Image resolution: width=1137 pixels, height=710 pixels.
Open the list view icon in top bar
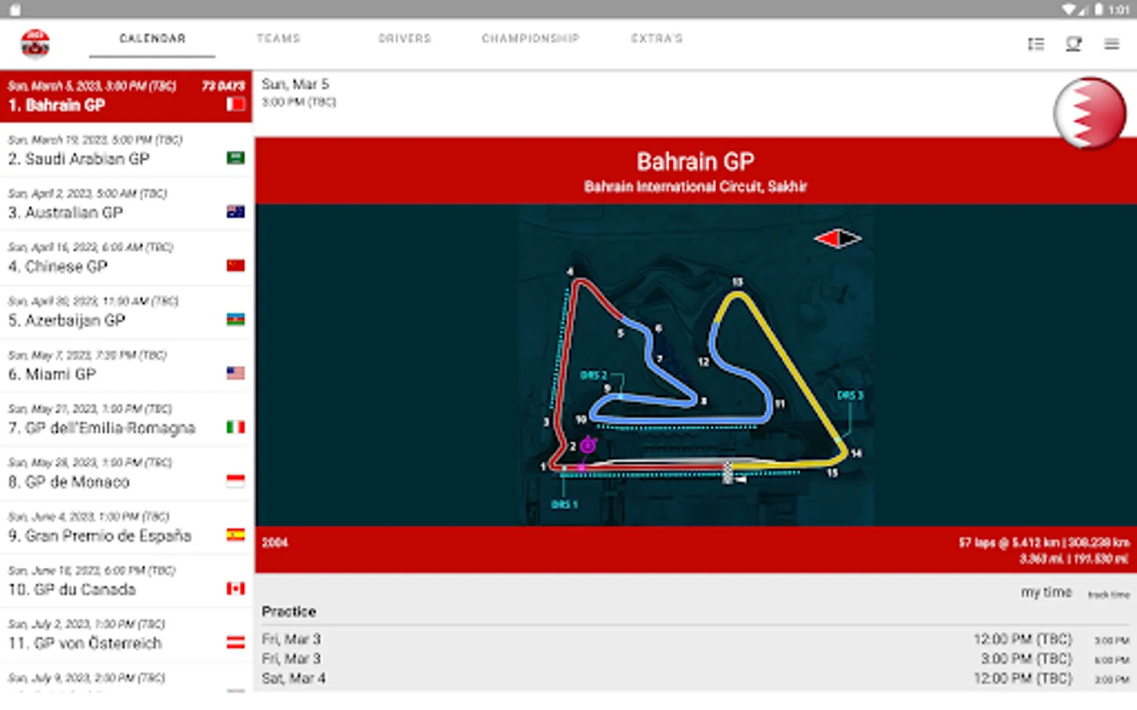click(x=1036, y=44)
